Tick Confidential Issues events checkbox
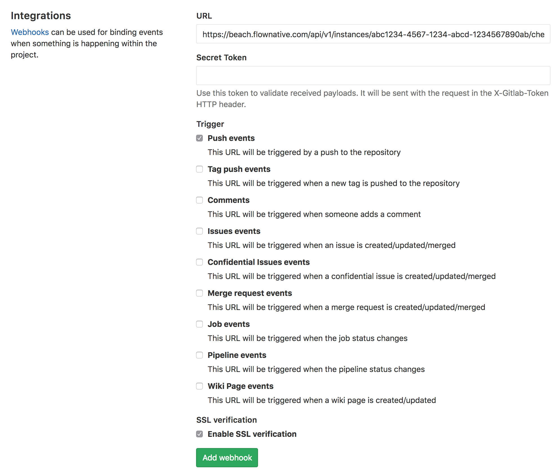Screen dimensions: 560x474 click(199, 262)
